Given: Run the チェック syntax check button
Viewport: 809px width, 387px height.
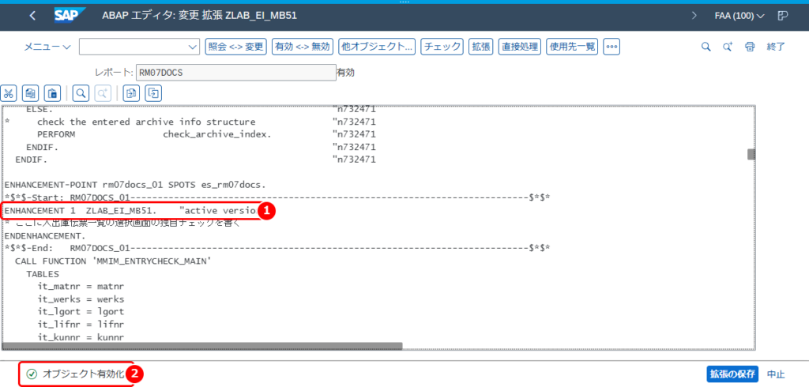Looking at the screenshot, I should click(x=442, y=47).
